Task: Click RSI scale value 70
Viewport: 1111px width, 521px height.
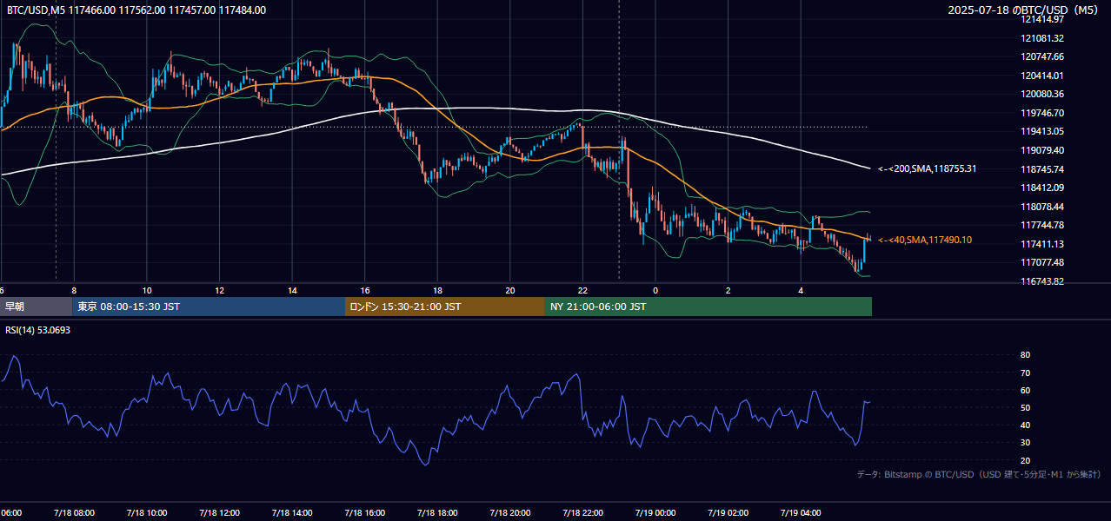Action: (1026, 373)
